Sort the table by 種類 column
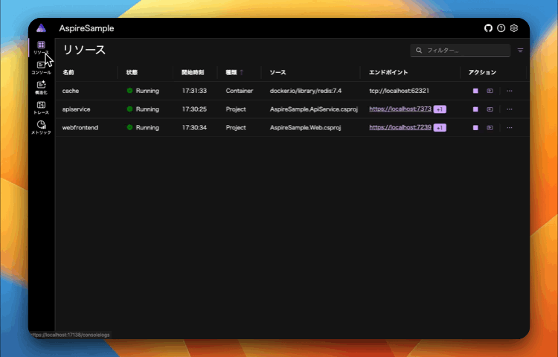The image size is (558, 357). tap(231, 73)
